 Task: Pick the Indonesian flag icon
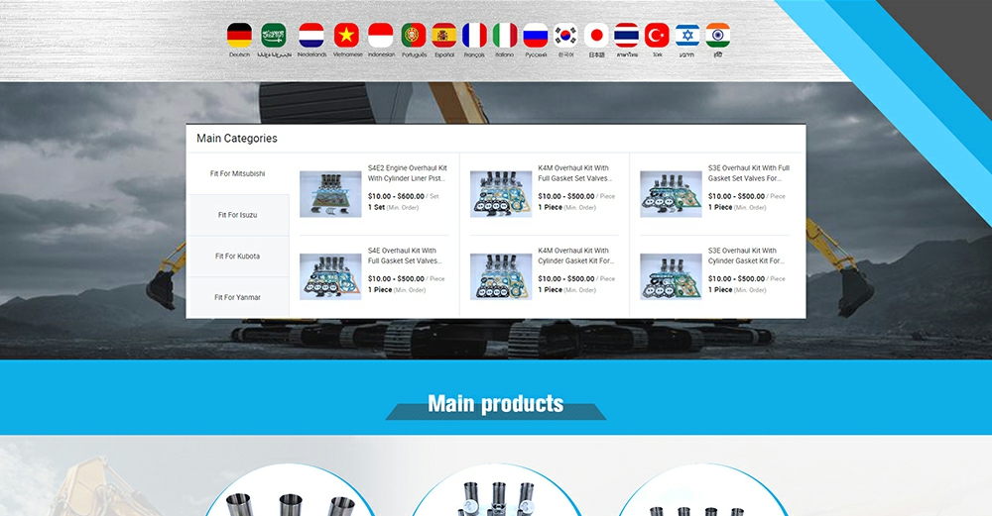click(380, 36)
